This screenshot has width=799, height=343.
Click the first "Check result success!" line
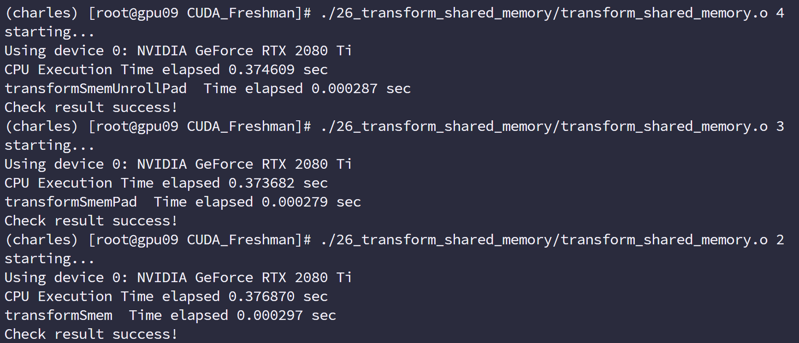coord(91,107)
